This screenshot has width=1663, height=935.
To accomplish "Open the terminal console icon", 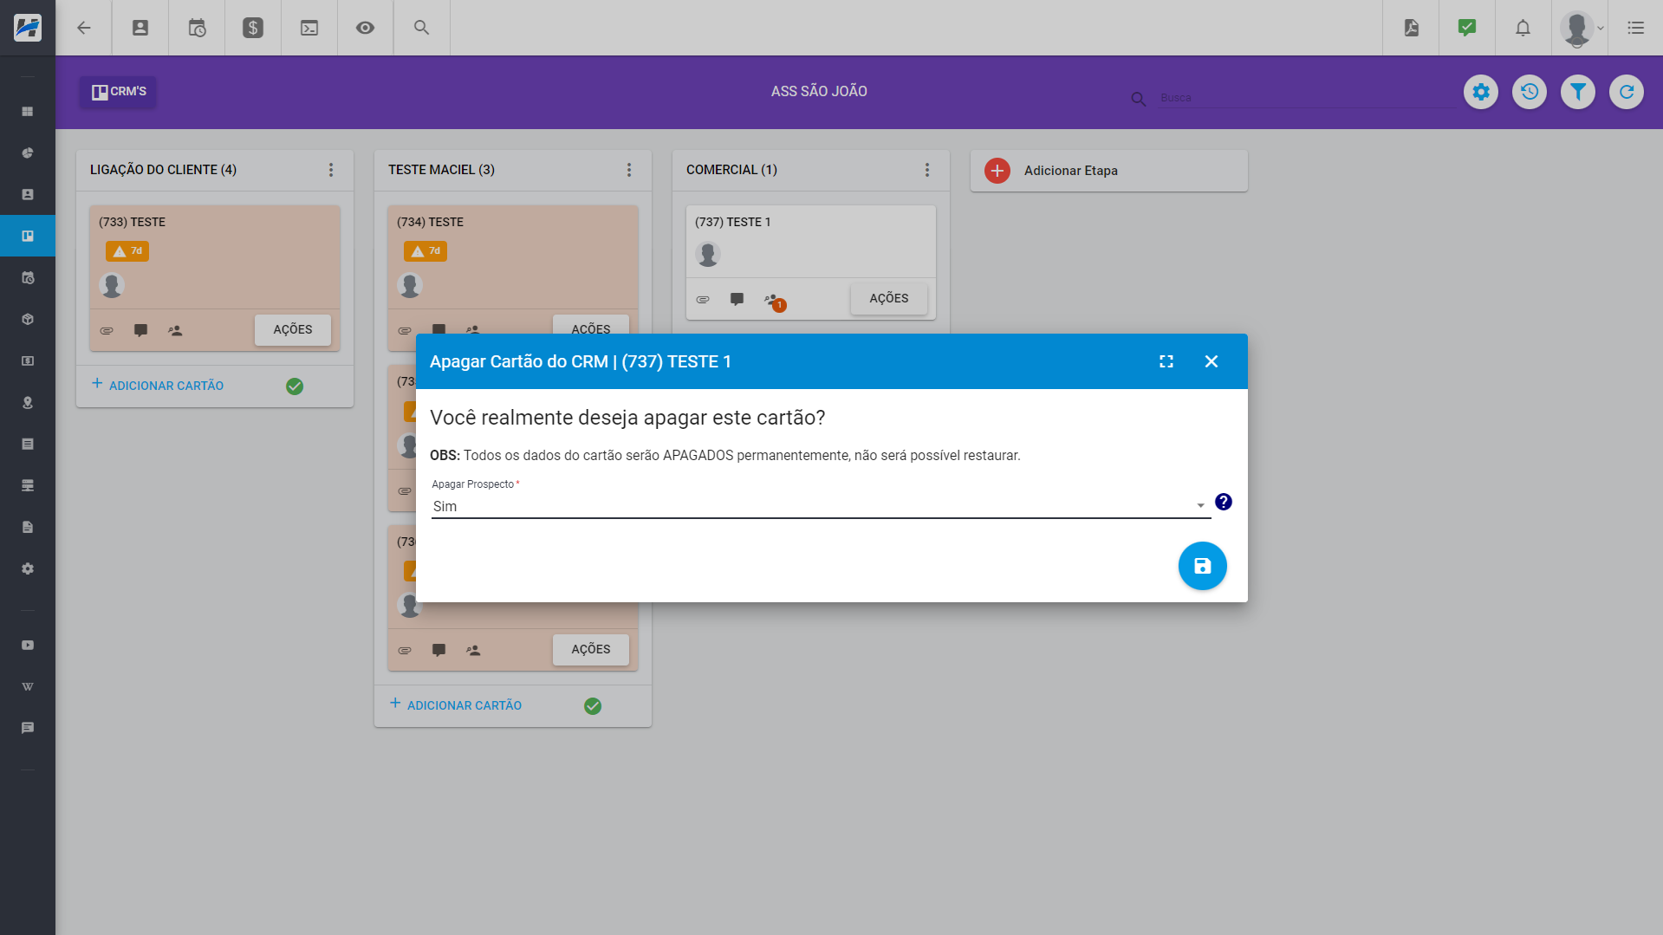I will 309,28.
